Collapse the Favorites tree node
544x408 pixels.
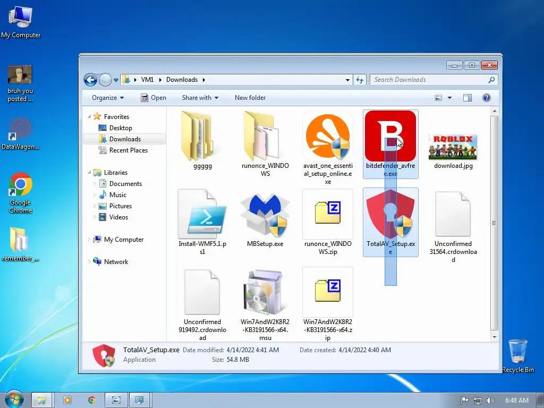pyautogui.click(x=89, y=116)
